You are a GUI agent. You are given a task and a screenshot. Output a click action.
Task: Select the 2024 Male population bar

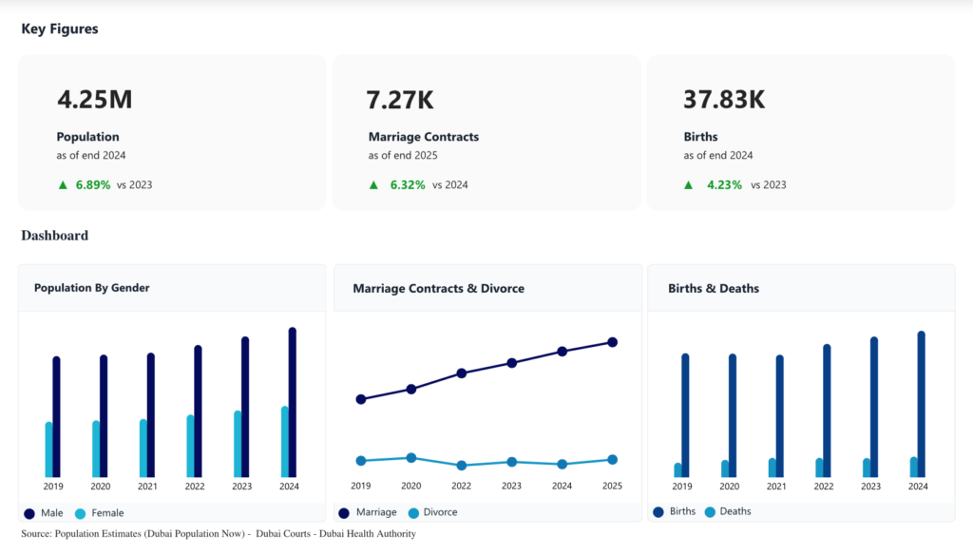click(293, 403)
